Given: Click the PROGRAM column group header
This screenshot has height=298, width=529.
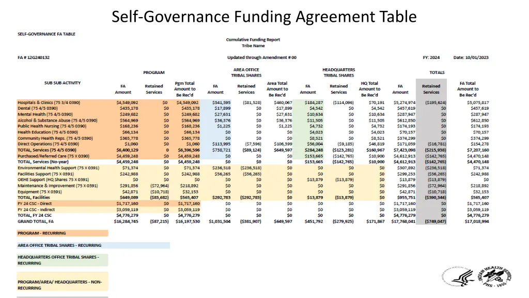Looking at the screenshot, I should tap(154, 72).
